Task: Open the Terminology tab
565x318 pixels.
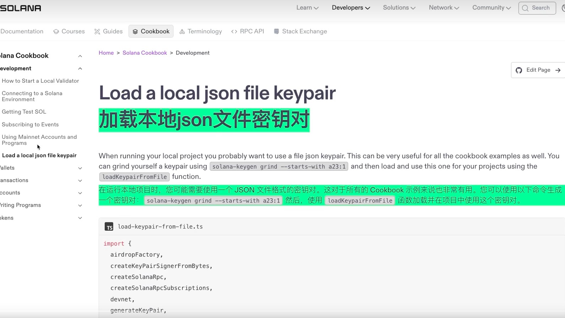Action: pyautogui.click(x=201, y=31)
